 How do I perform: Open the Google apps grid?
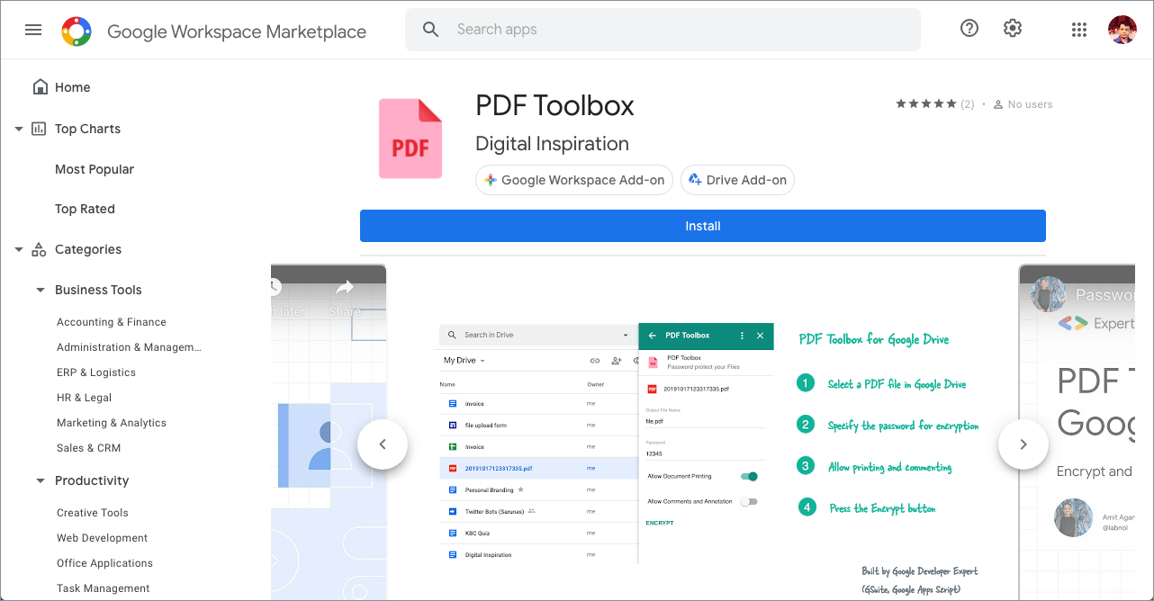point(1079,30)
